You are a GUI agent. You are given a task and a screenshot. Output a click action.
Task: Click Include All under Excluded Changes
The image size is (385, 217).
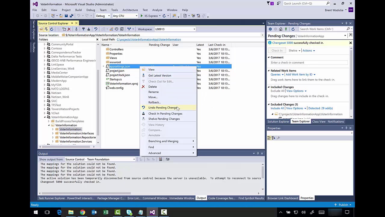277,108
